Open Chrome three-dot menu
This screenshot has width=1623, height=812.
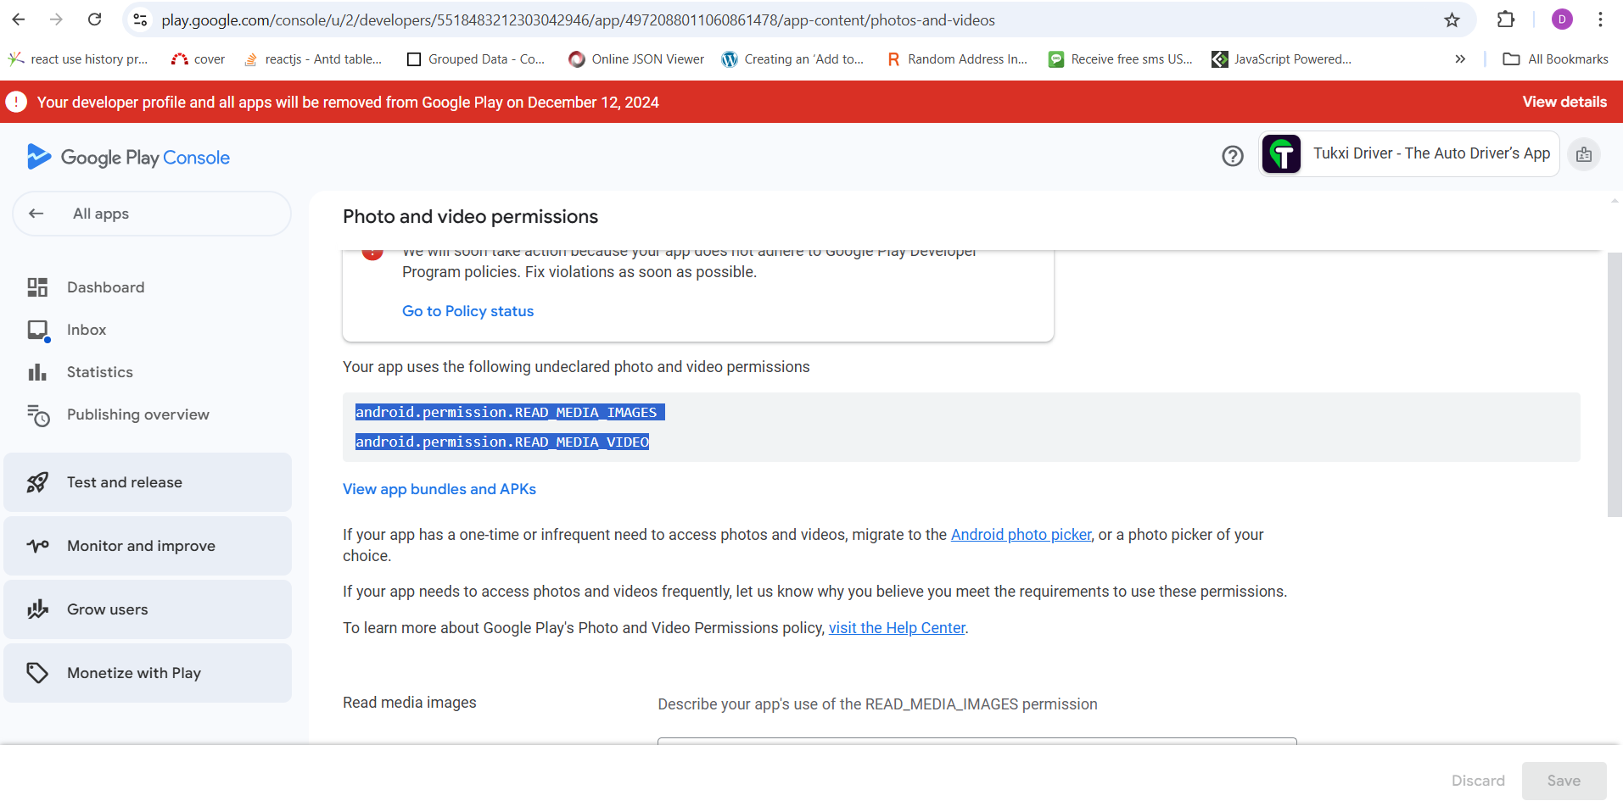(1600, 20)
